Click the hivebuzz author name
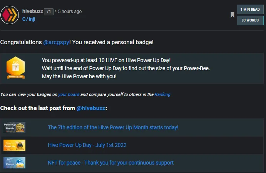The width and height of the screenshot is (266, 173). [x=33, y=11]
